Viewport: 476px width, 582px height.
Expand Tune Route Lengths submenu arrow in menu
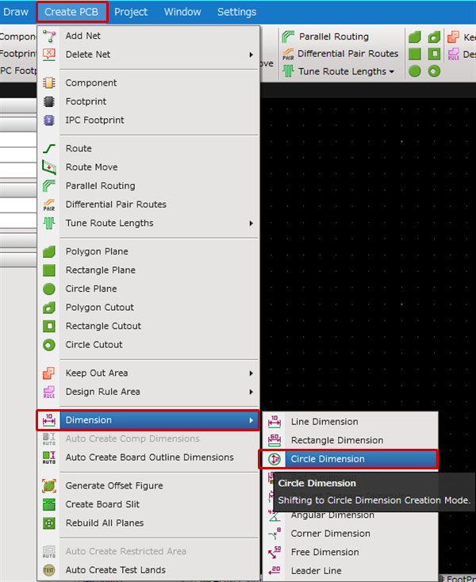click(251, 223)
